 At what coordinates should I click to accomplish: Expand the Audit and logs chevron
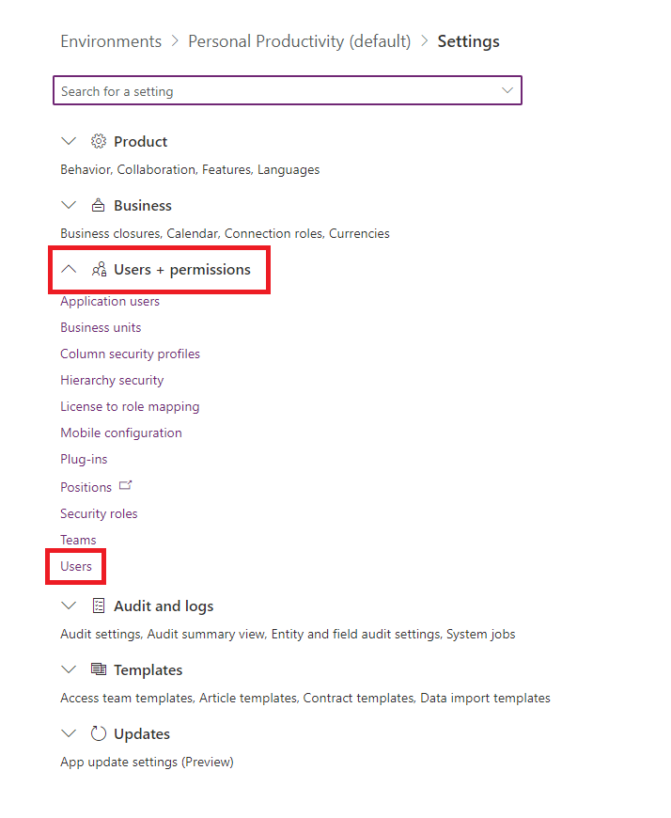click(69, 606)
